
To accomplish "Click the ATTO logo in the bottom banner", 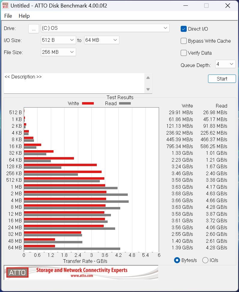I will (x=17, y=272).
